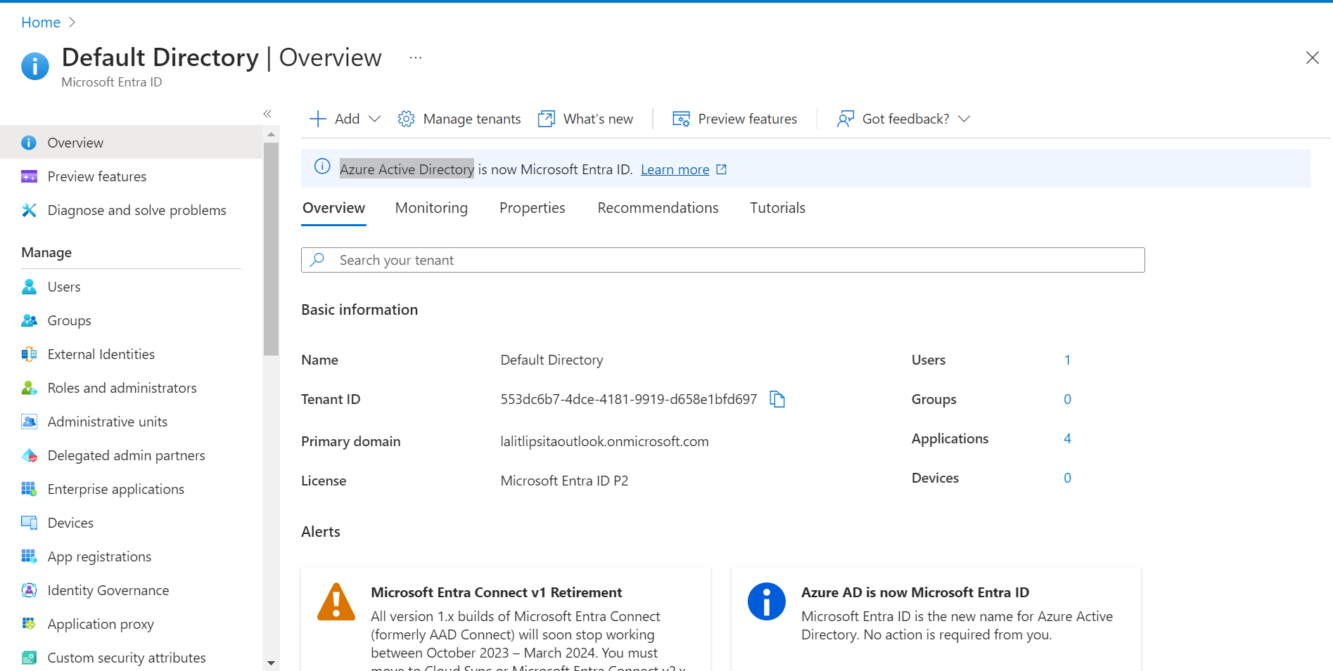Click the magnifier icon in the tenant search box
The height and width of the screenshot is (671, 1333).
[318, 260]
